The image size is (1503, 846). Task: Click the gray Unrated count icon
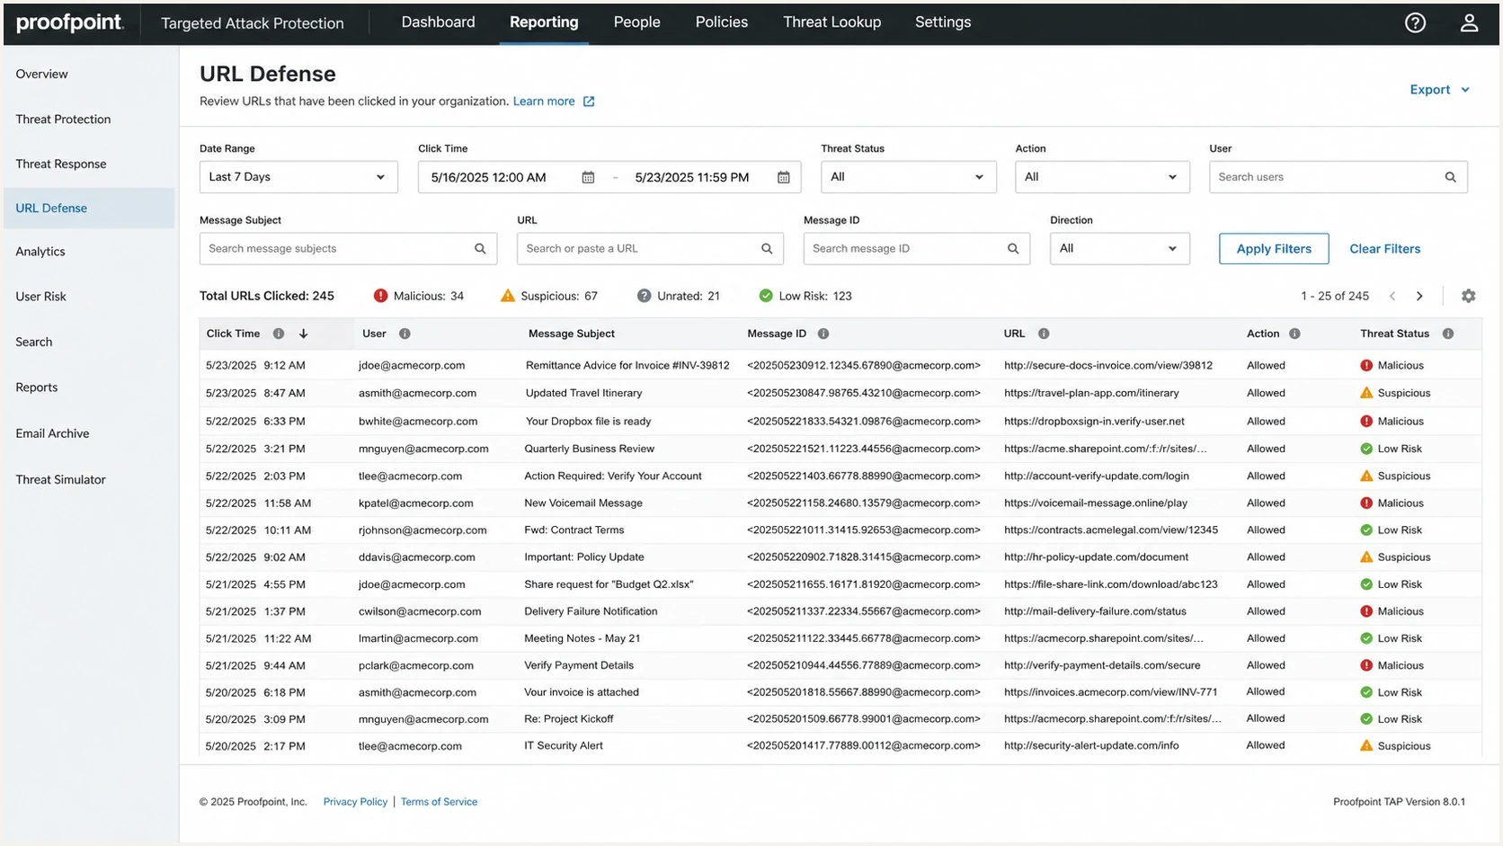[644, 296]
